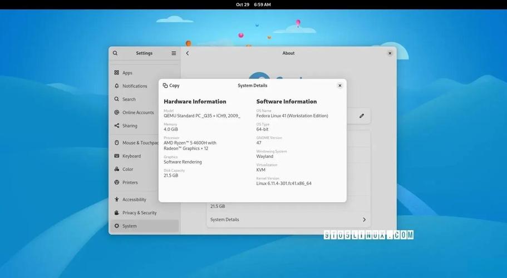Click the Wayland windowing system value
507x278 pixels.
click(x=265, y=156)
